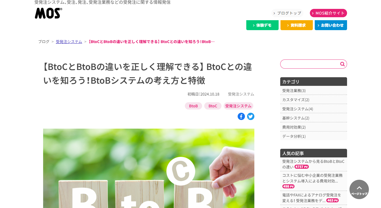
Task: Select the BtoB tag
Action: (x=193, y=106)
